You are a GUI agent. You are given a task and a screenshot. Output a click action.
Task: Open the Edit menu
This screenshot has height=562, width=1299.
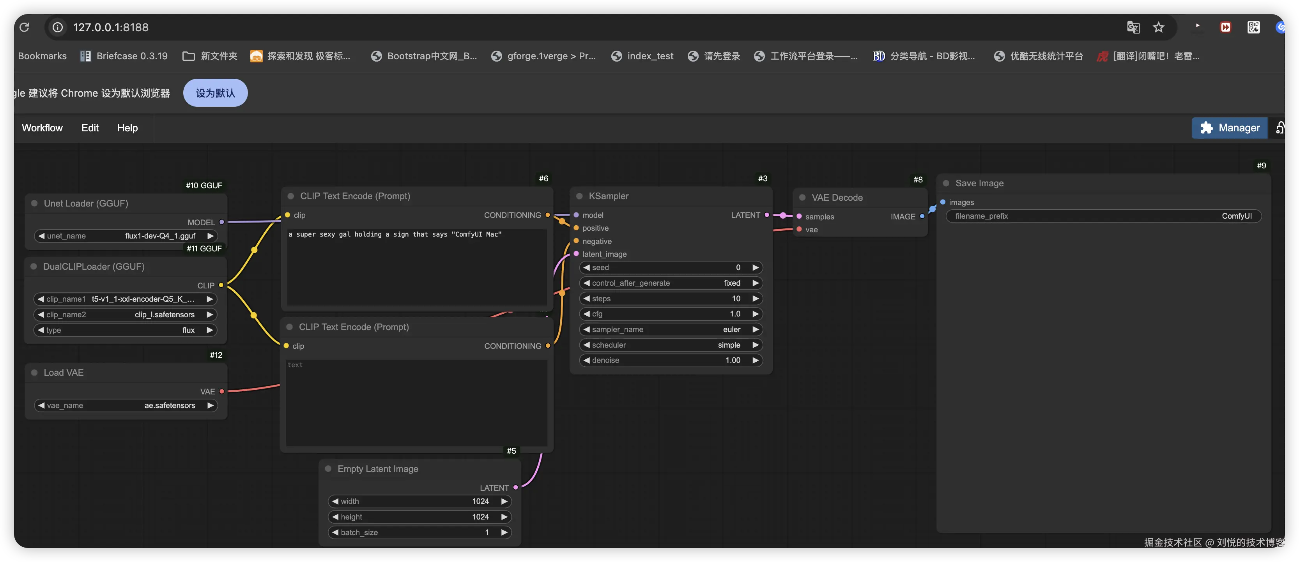point(90,128)
